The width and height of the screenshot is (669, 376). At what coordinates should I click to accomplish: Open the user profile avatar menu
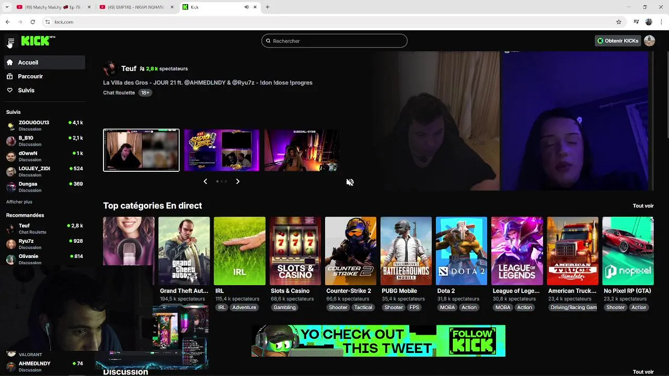tap(650, 41)
